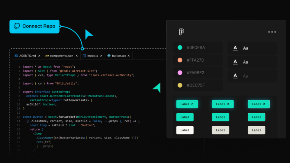Click the pure white Label button
This screenshot has width=290, height=163.
click(185, 130)
